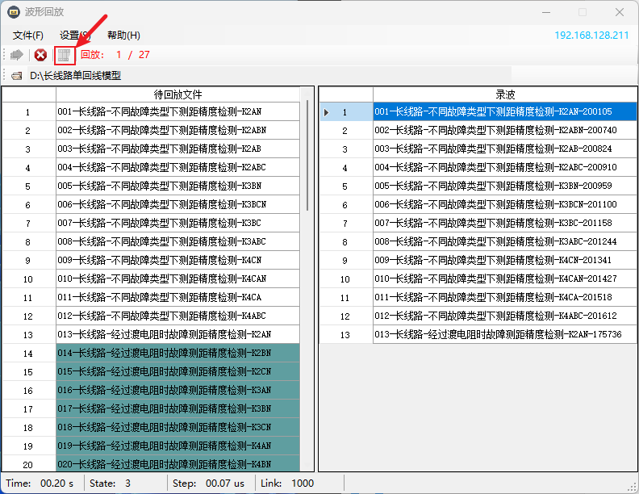Select pending file 010 ending with K4CAN
639x494 pixels.
click(x=161, y=279)
